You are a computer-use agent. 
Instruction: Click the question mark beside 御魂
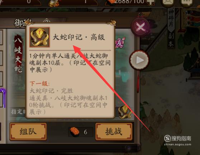[47, 21]
